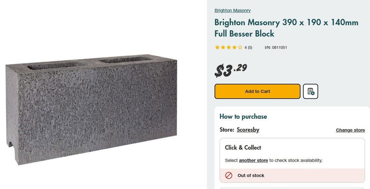The height and width of the screenshot is (189, 370).
Task: Open the Click & Collect section
Action: click(243, 147)
